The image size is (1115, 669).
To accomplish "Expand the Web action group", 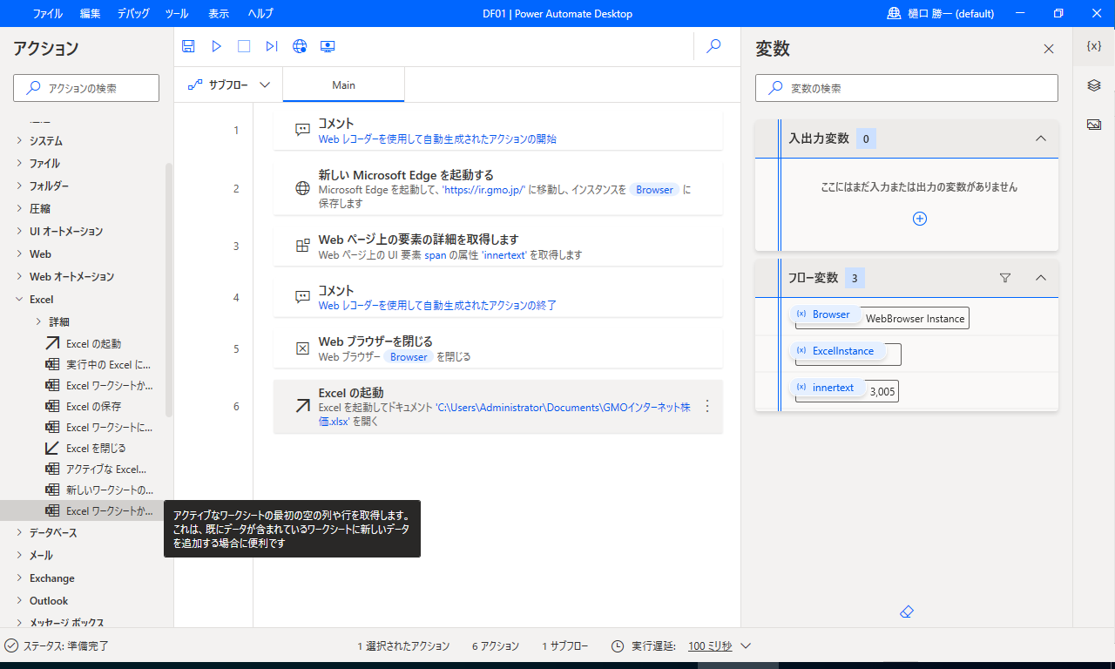I will [x=20, y=254].
